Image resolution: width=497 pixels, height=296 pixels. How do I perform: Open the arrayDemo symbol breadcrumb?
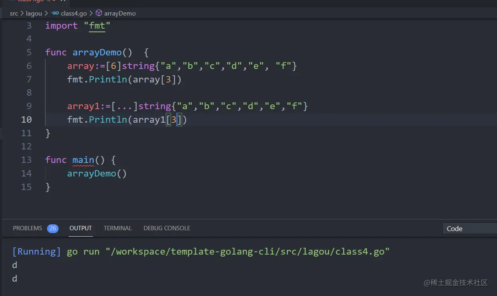[120, 13]
